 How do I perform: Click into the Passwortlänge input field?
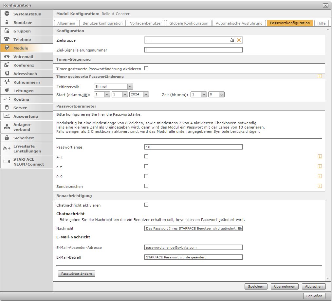pos(193,147)
